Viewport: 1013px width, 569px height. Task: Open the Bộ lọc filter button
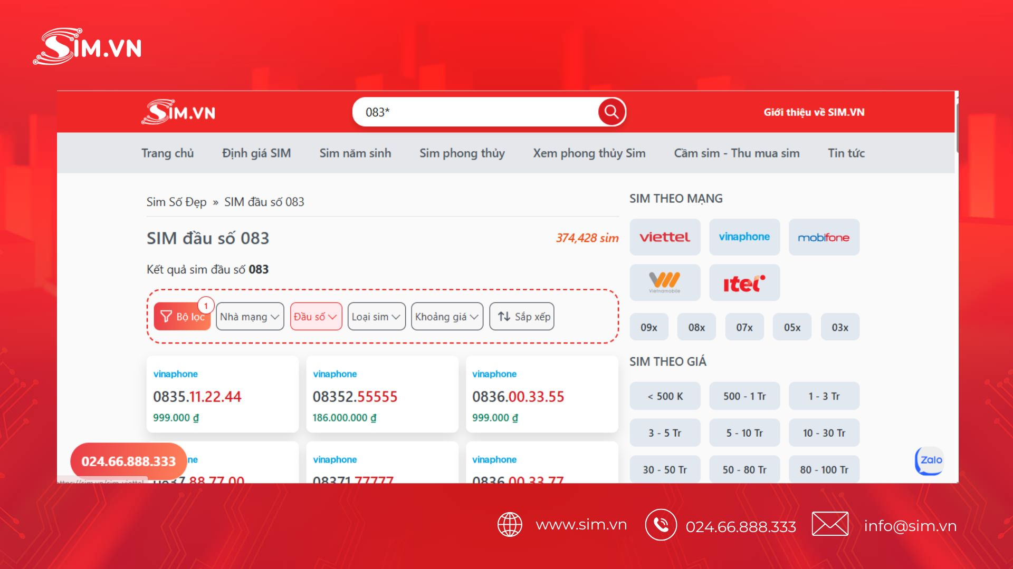point(182,317)
